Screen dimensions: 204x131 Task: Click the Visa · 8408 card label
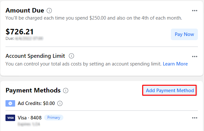click(x=30, y=118)
